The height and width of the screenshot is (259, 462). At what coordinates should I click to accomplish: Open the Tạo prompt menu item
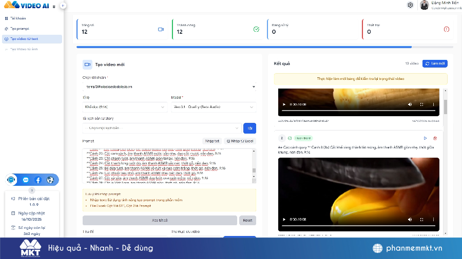tap(20, 29)
